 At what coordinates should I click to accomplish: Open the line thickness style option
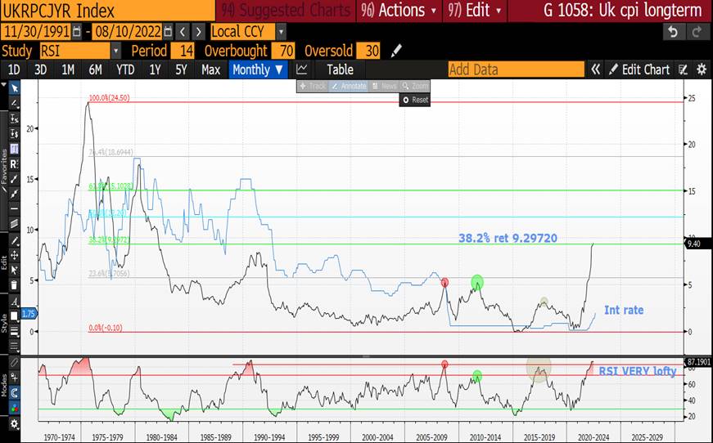click(x=14, y=331)
